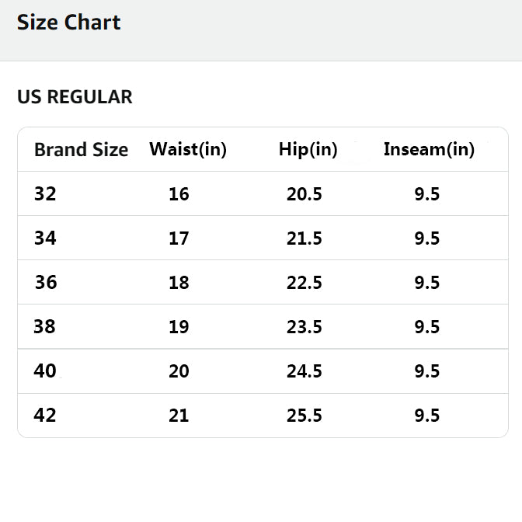Click waist value 16 in table

click(179, 194)
